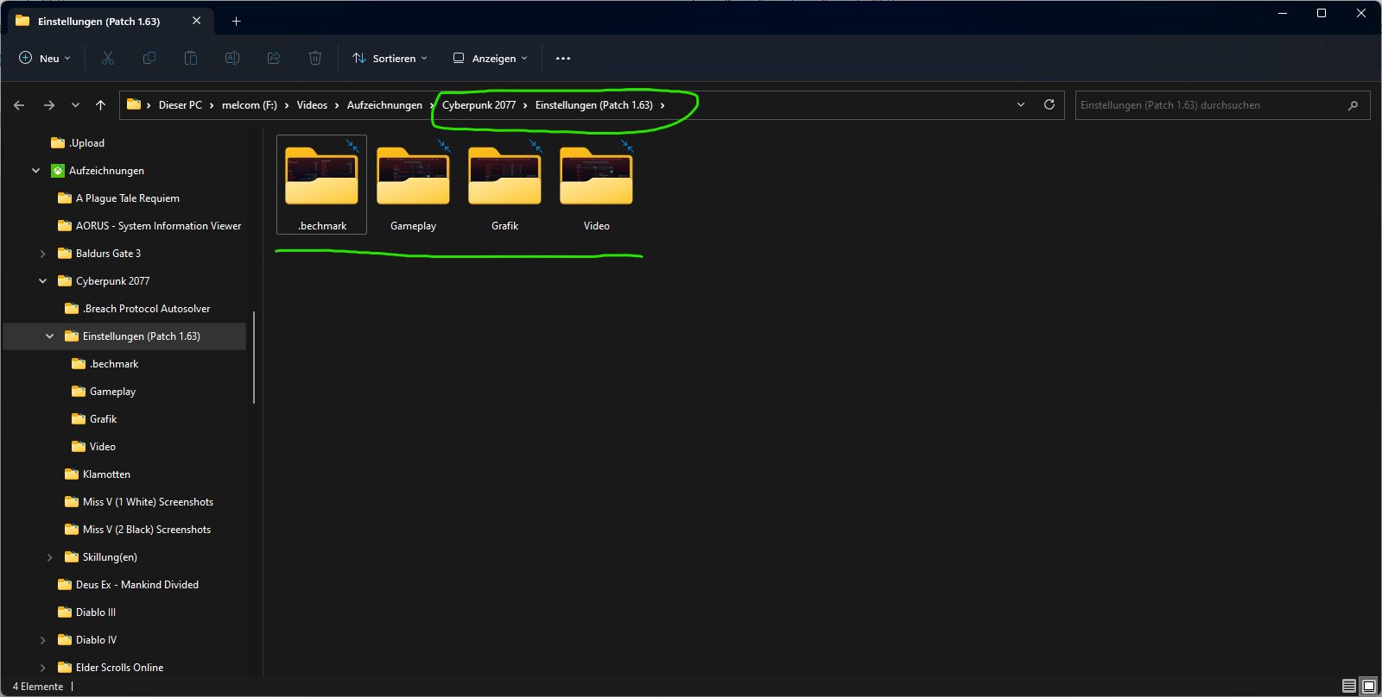Image resolution: width=1382 pixels, height=697 pixels.
Task: Select the Video folder thumbnail
Action: (x=596, y=185)
